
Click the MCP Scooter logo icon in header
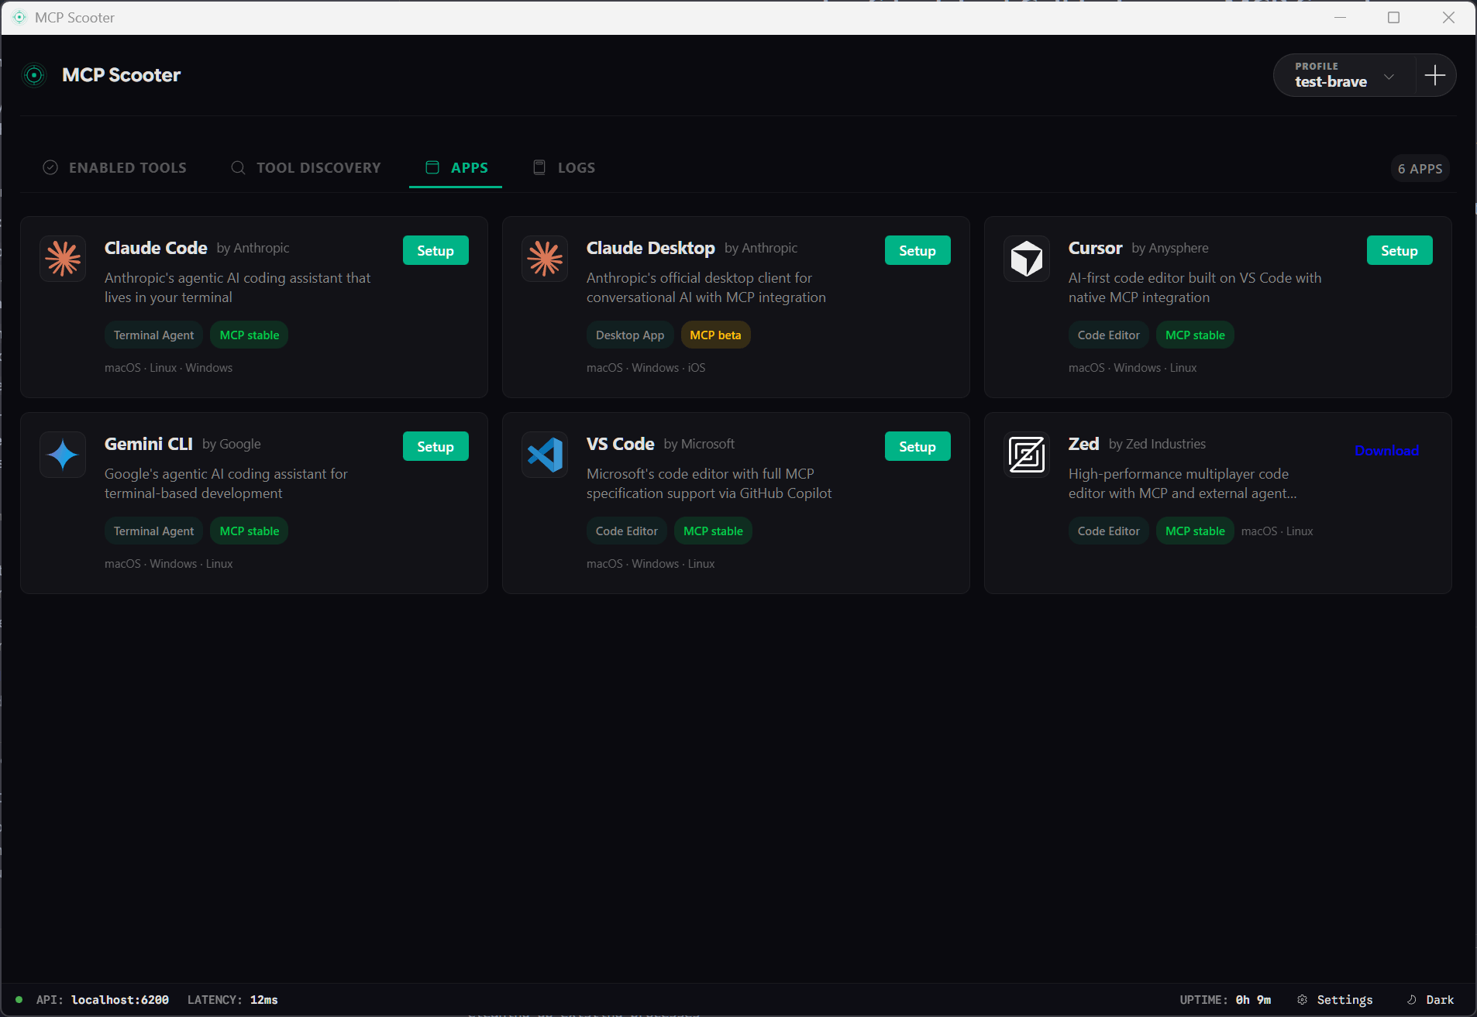pos(34,75)
